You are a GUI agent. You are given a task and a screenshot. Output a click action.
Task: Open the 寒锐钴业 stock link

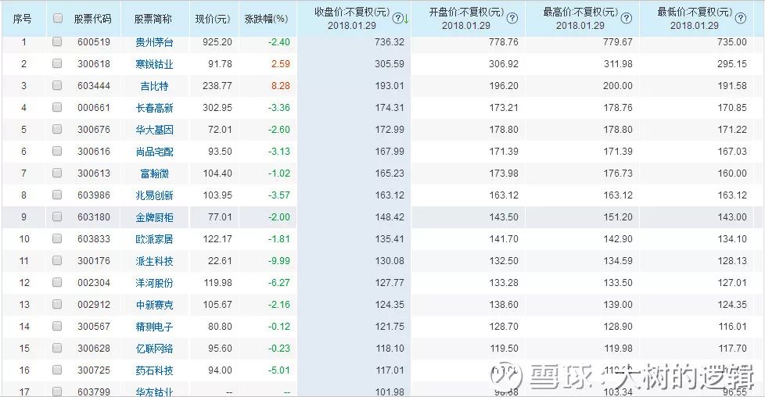(x=154, y=64)
